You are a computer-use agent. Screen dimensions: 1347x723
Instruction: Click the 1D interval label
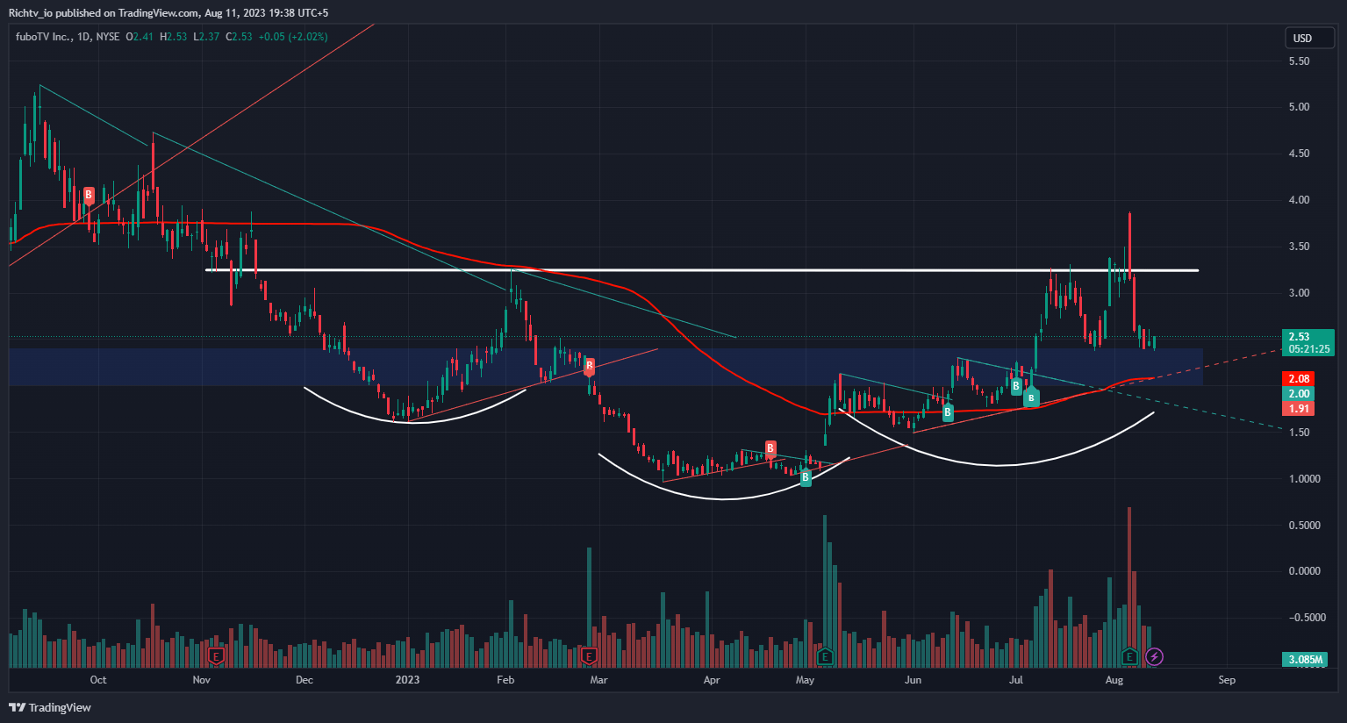coord(83,37)
